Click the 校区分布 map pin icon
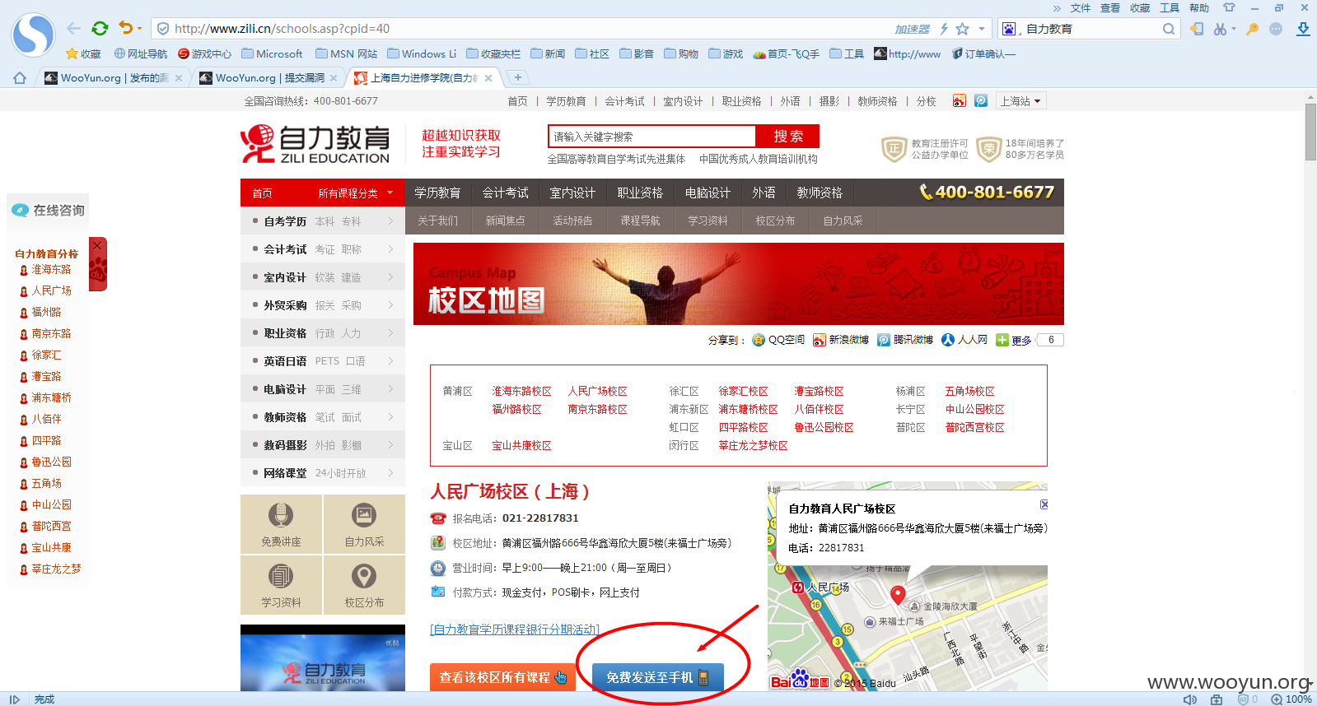1317x706 pixels. (x=364, y=576)
